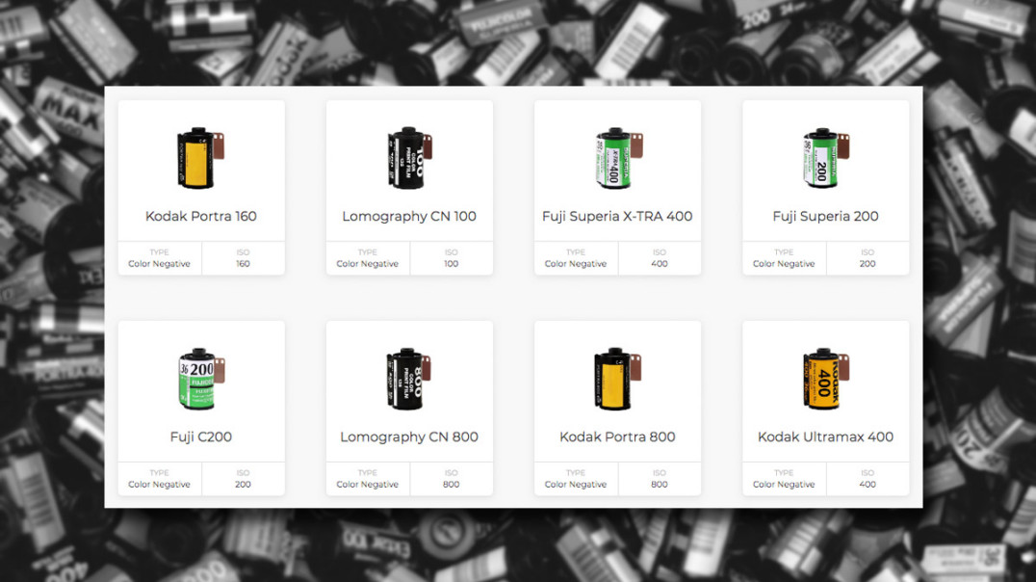Screen dimensions: 1036x582
Task: Click the "Fuji Superia 200" title
Action: point(825,216)
